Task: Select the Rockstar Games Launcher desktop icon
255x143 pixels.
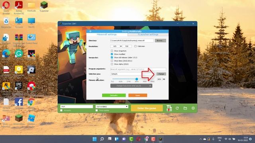Action: coord(6,86)
